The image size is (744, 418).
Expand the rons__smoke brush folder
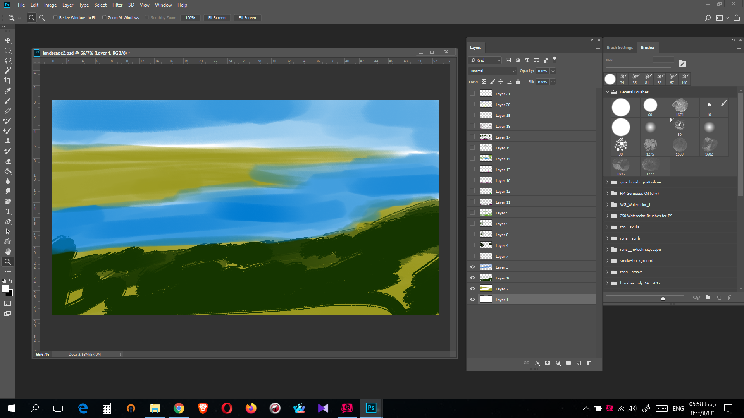(608, 272)
